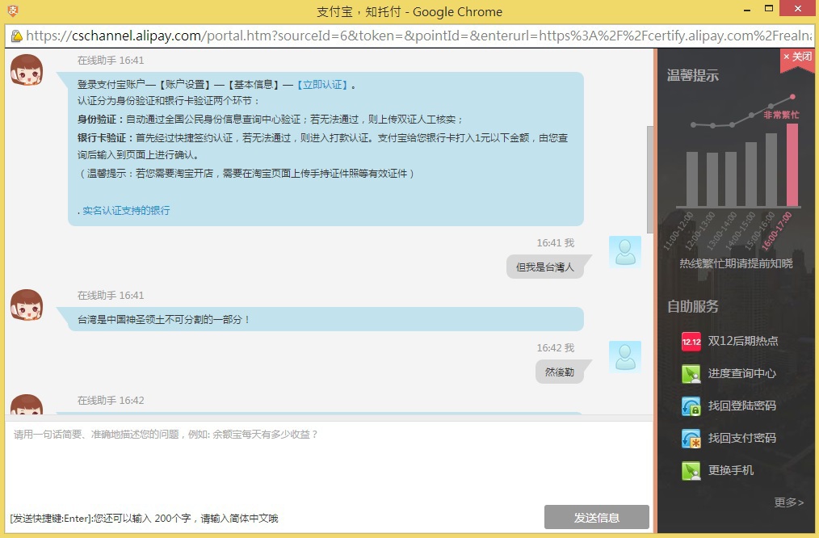
Task: Click the user avatar next to 然後勒
Action: point(625,357)
